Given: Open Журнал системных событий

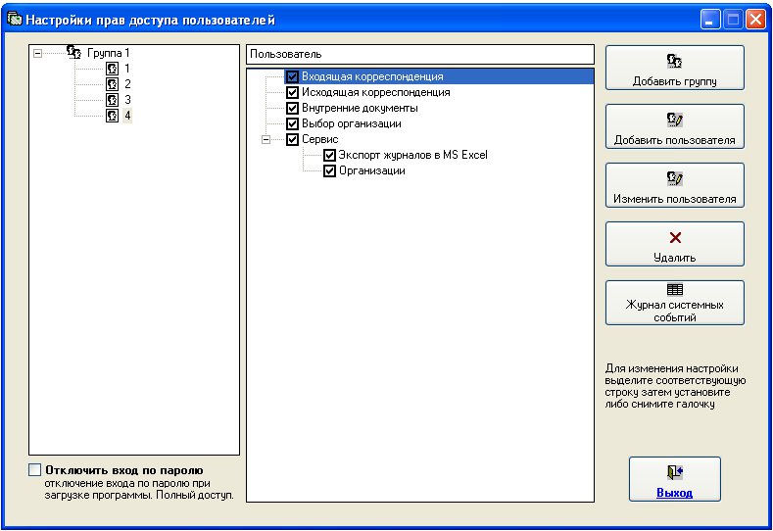Looking at the screenshot, I should point(674,302).
